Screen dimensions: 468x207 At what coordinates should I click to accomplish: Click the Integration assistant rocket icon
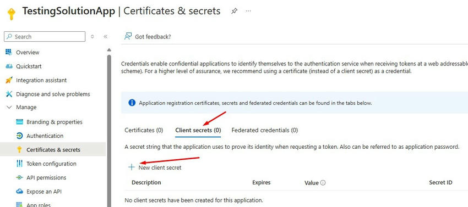(9, 80)
